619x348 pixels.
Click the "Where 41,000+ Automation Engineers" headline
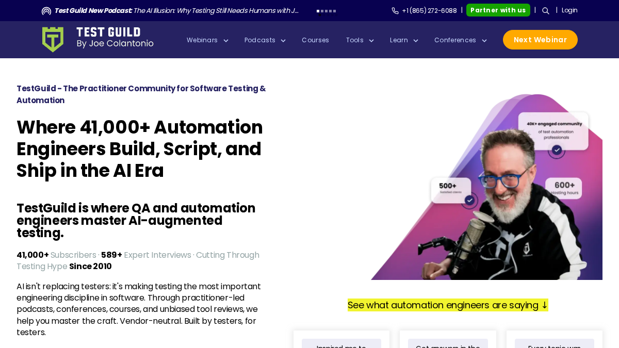tap(140, 149)
